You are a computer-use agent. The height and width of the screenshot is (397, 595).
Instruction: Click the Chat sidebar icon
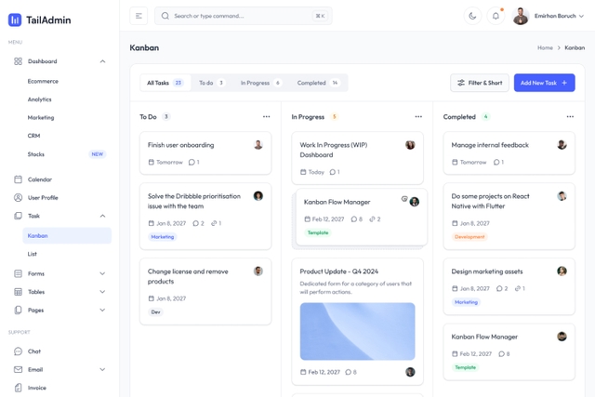(x=18, y=351)
